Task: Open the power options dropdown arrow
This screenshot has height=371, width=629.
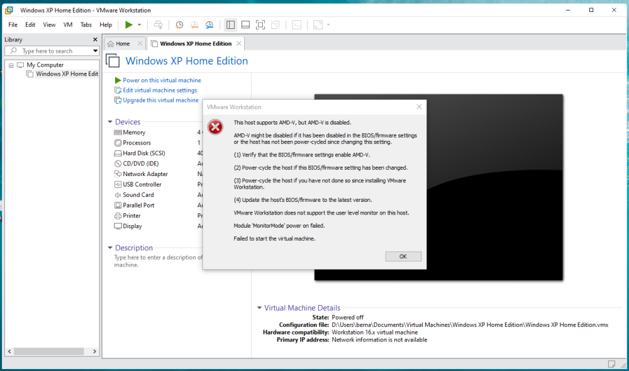Action: coord(140,25)
